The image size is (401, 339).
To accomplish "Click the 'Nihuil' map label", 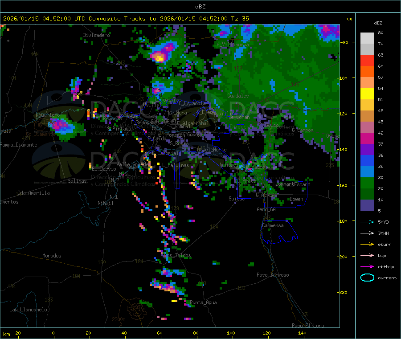I will [x=105, y=203].
